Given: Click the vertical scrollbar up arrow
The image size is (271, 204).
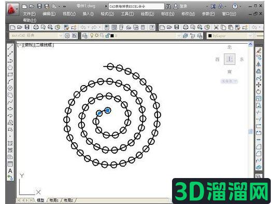Looking at the screenshot, I should click(x=250, y=45).
